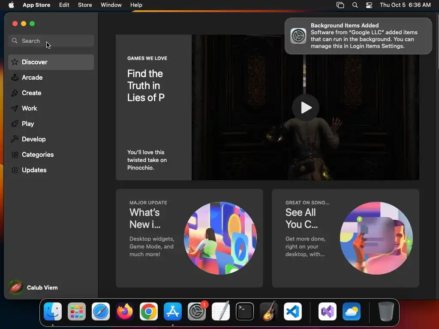This screenshot has height=329, width=439.
Task: Open the App Store menu
Action: (36, 5)
